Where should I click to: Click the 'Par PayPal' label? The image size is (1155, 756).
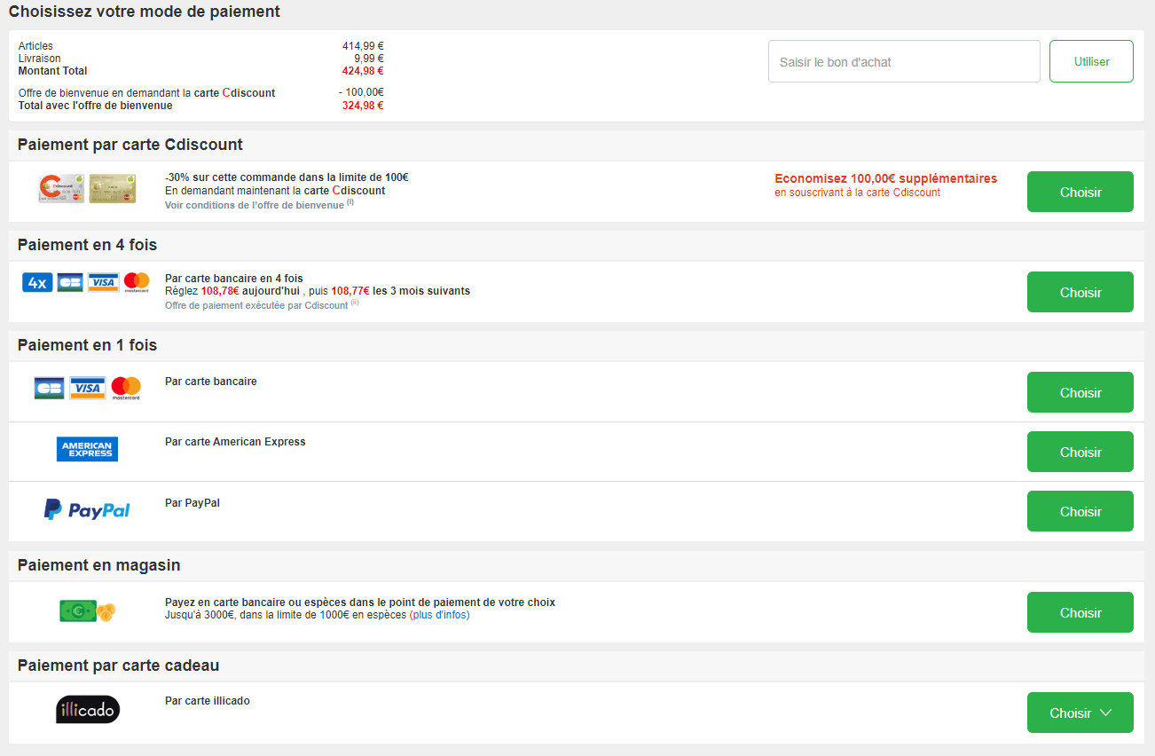tap(192, 503)
